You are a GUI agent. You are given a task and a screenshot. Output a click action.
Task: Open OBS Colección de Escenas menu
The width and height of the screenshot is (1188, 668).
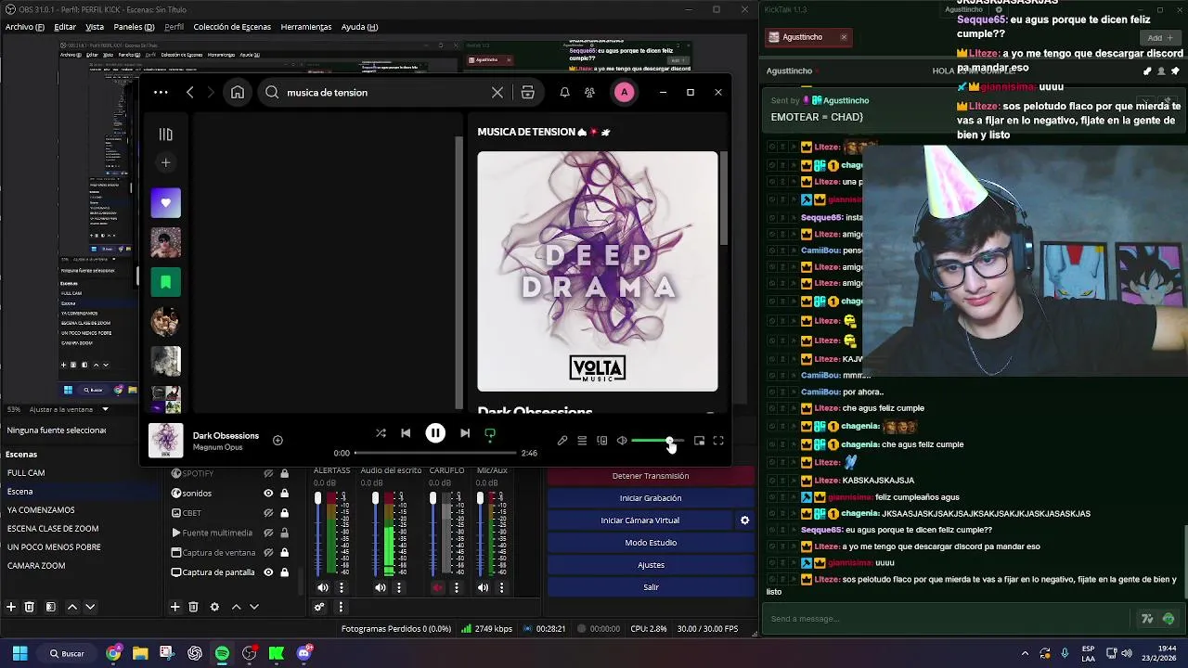[x=232, y=27]
